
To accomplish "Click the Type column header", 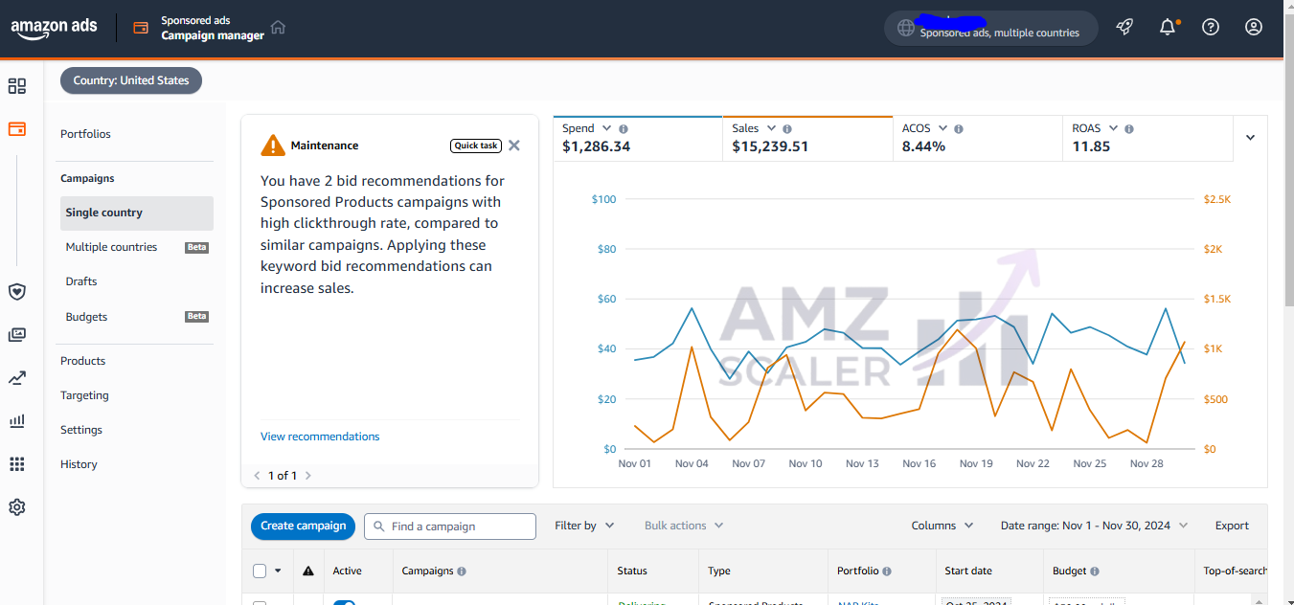I will coord(719,571).
